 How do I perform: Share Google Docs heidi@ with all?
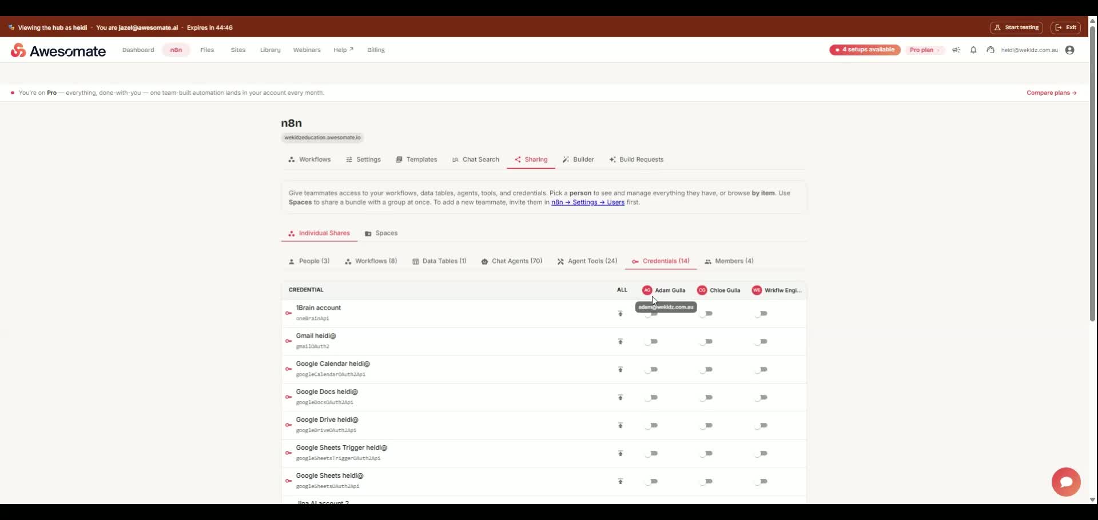click(x=620, y=398)
